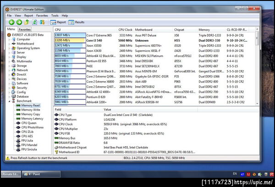Switch to the Menu tab

click(11, 29)
